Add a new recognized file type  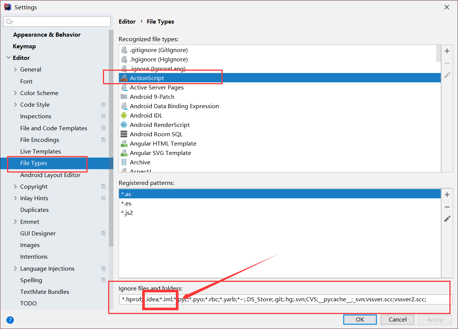pyautogui.click(x=447, y=51)
